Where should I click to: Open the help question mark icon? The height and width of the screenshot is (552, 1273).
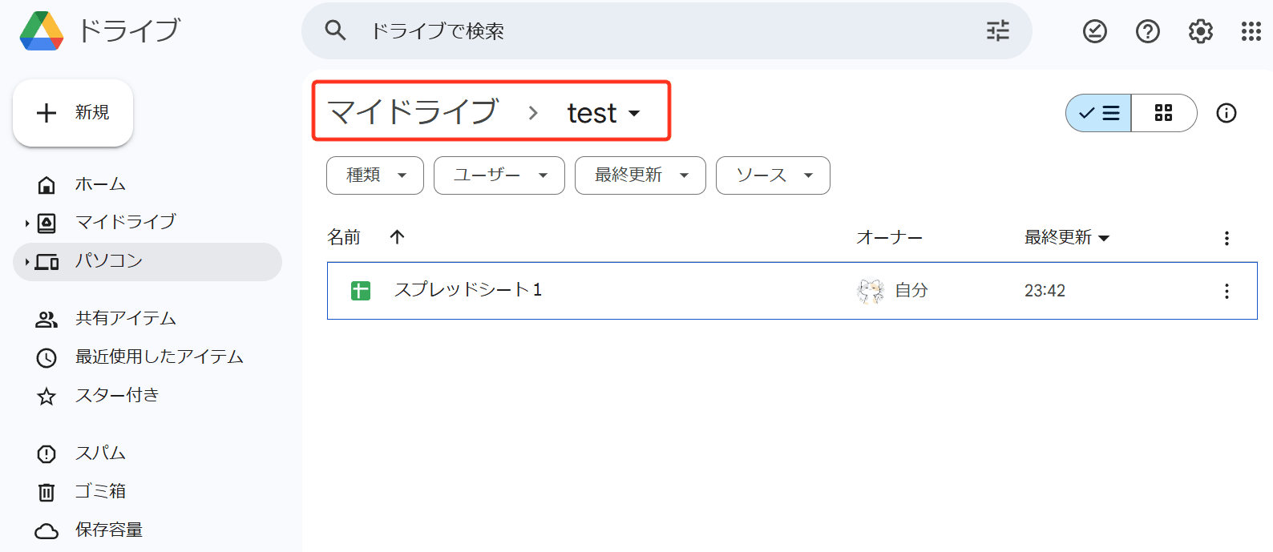coord(1148,31)
